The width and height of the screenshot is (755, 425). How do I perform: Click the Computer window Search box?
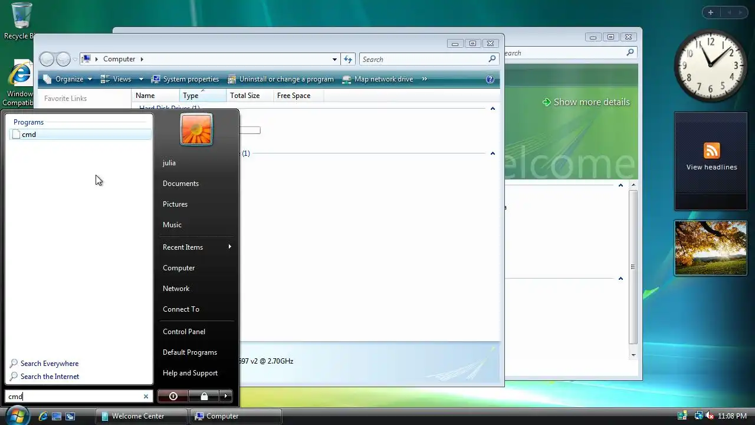click(x=429, y=59)
